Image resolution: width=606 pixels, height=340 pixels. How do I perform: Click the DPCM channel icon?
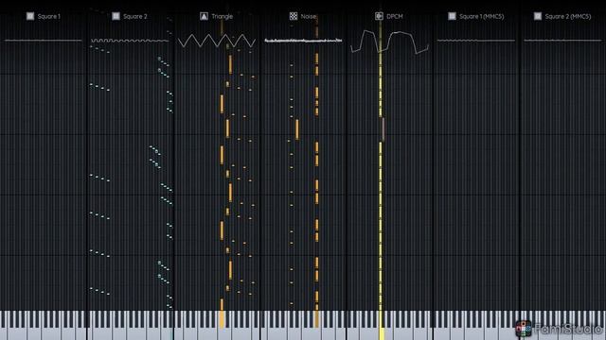click(x=379, y=16)
